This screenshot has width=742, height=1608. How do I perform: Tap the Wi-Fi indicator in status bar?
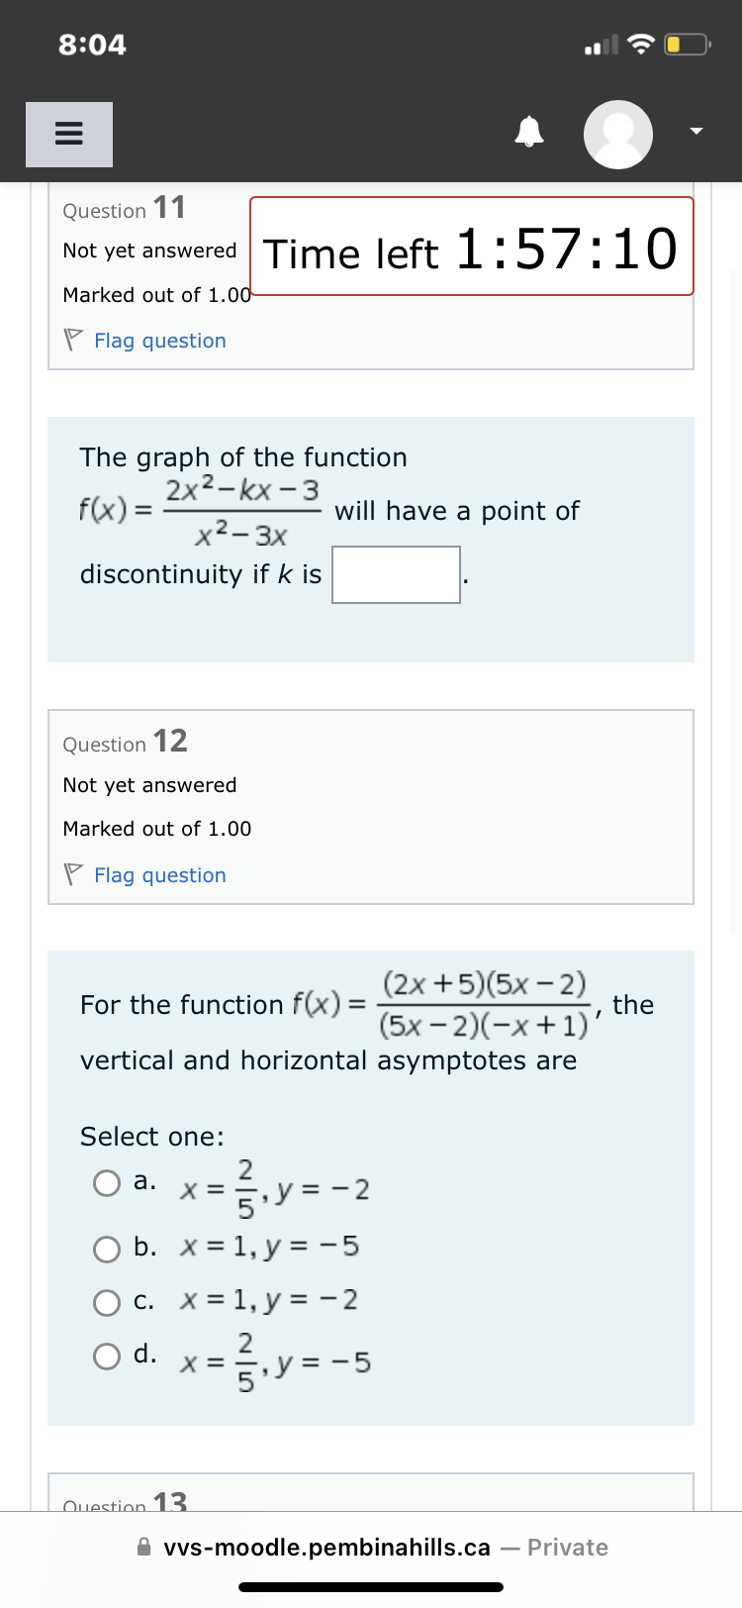[643, 44]
